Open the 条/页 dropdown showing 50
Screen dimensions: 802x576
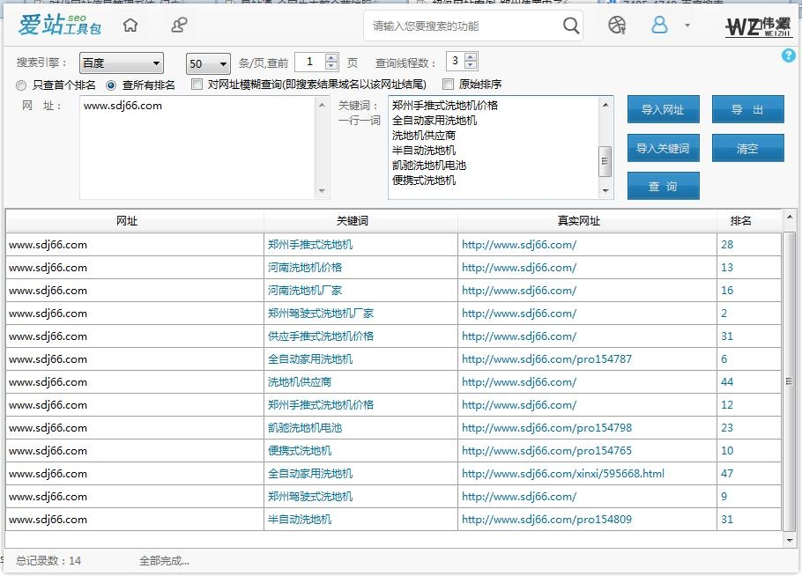206,63
